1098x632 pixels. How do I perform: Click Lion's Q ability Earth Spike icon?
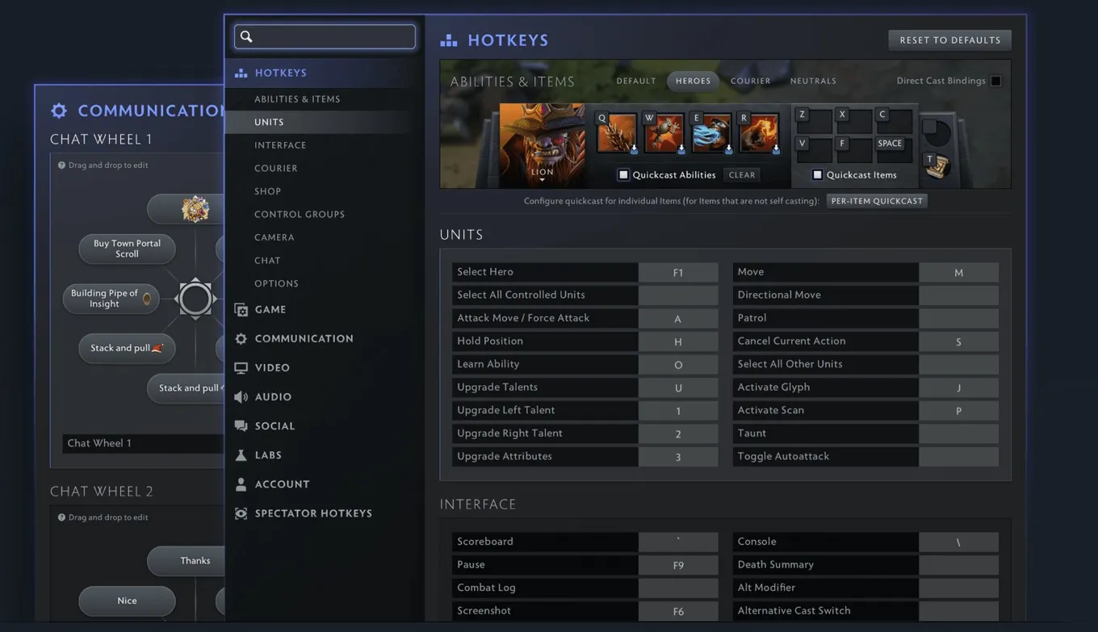[x=617, y=132]
